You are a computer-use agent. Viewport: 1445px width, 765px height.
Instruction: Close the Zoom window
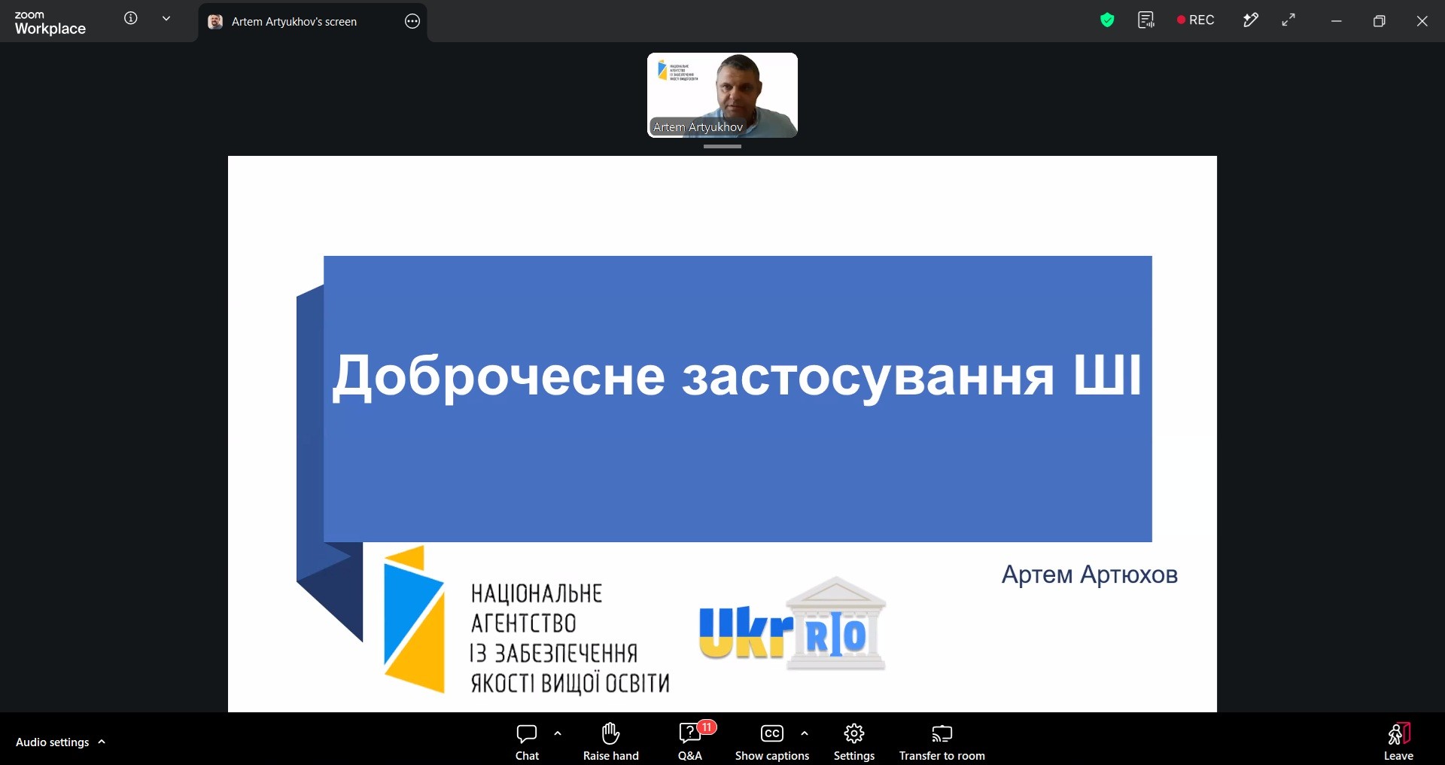[1422, 21]
